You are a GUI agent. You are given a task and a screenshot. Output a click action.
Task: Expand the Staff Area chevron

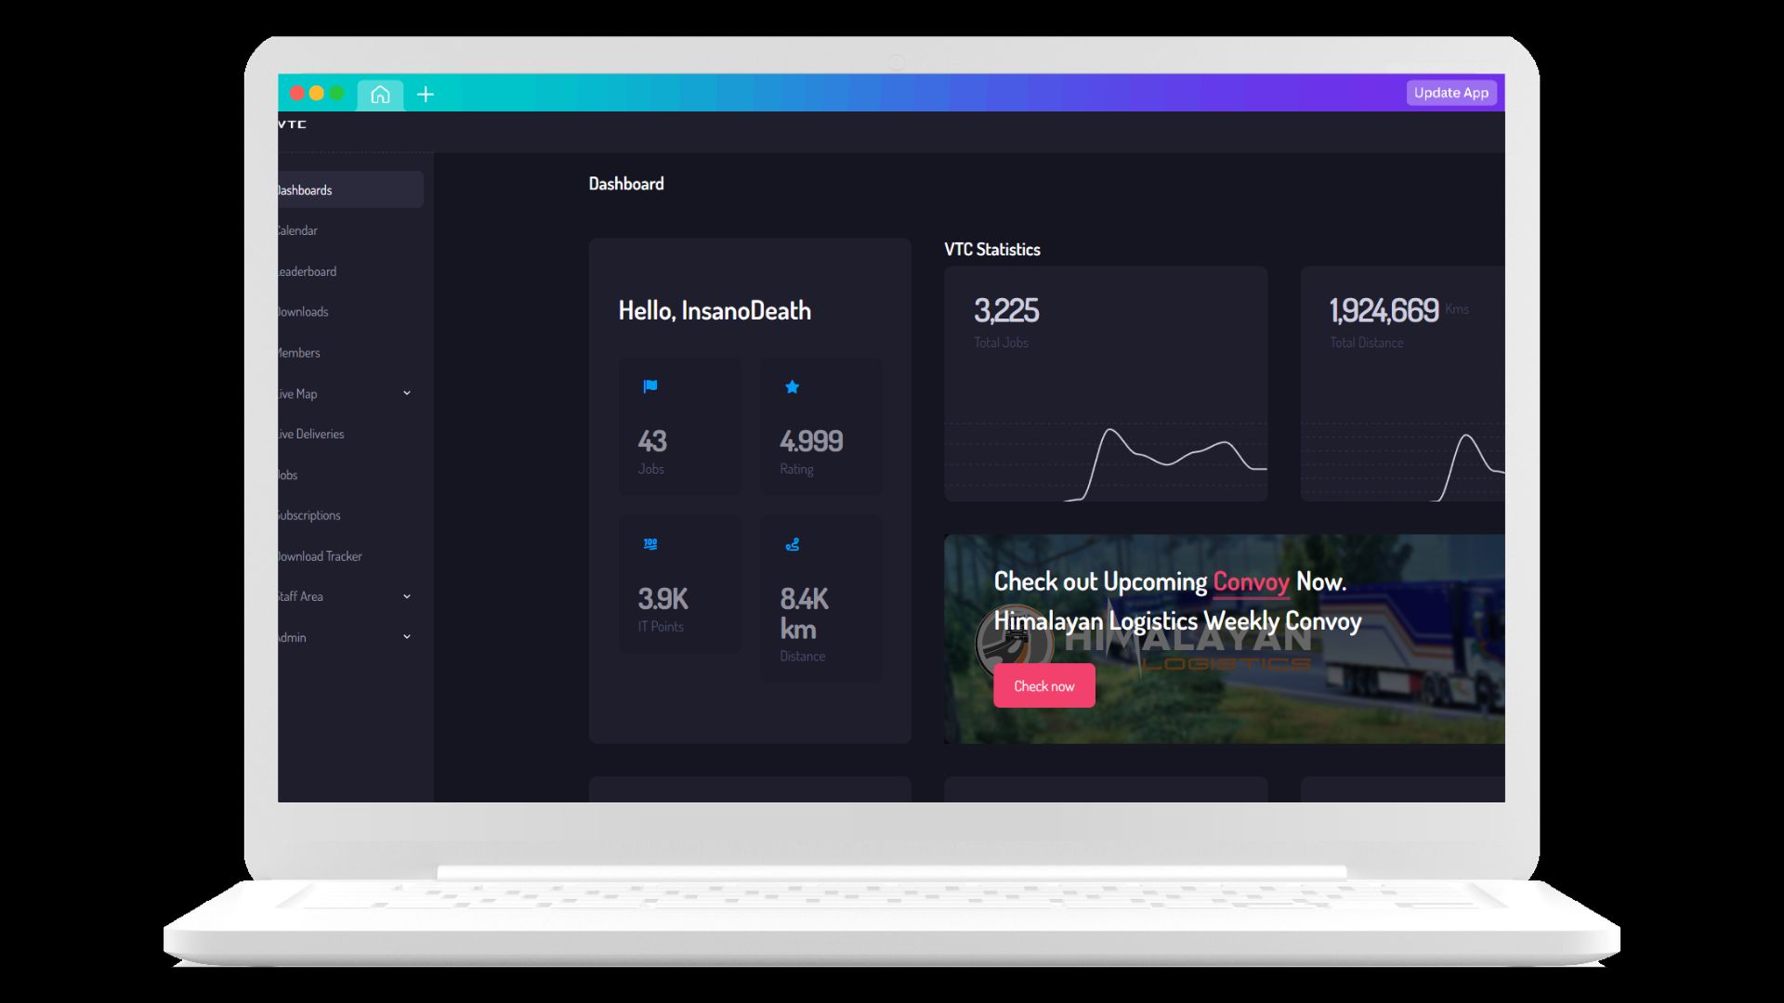[407, 596]
